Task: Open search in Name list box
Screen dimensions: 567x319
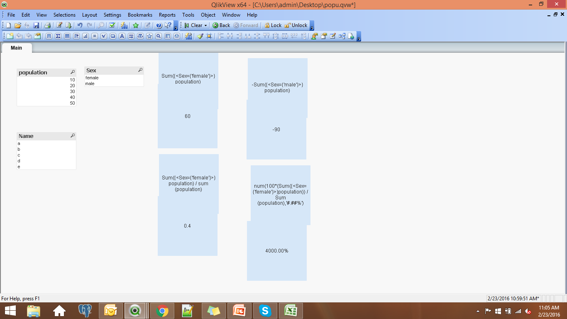Action: (x=73, y=136)
